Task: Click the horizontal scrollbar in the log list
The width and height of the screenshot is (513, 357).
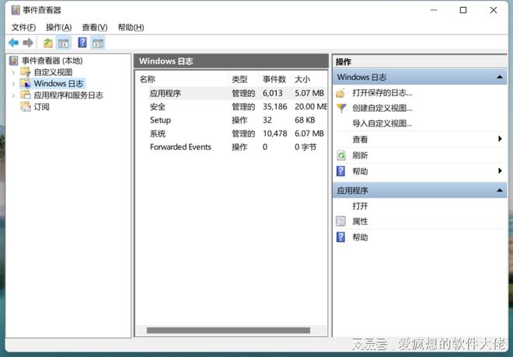Action: click(229, 330)
